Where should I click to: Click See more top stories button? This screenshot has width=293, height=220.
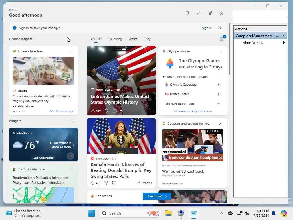[157, 196]
